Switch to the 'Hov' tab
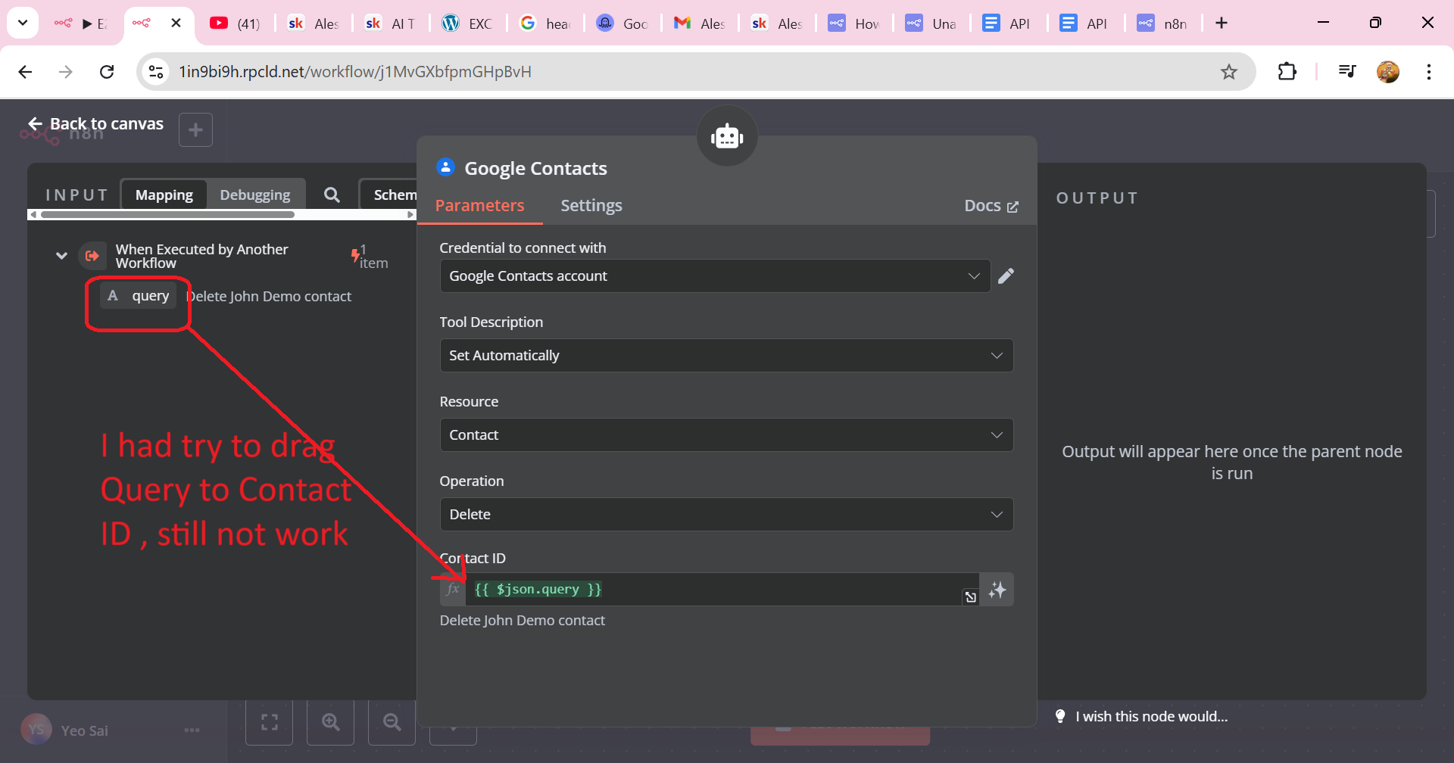The image size is (1454, 763). [853, 23]
